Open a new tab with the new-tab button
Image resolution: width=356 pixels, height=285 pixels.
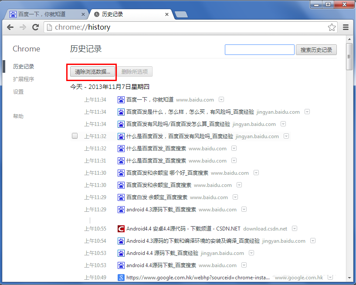click(x=181, y=14)
